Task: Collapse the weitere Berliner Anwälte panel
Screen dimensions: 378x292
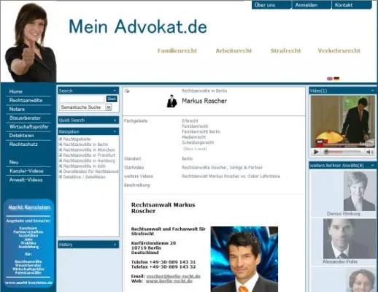Action: point(372,165)
